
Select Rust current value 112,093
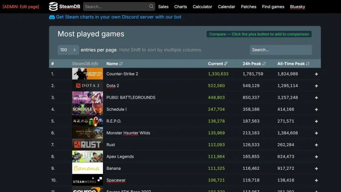click(216, 145)
